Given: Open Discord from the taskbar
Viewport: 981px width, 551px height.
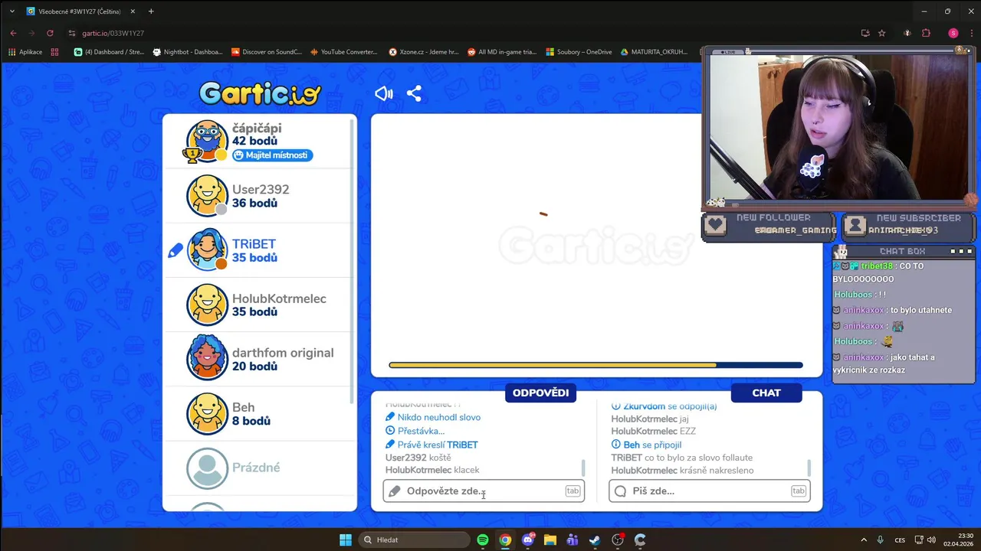Looking at the screenshot, I should [527, 540].
